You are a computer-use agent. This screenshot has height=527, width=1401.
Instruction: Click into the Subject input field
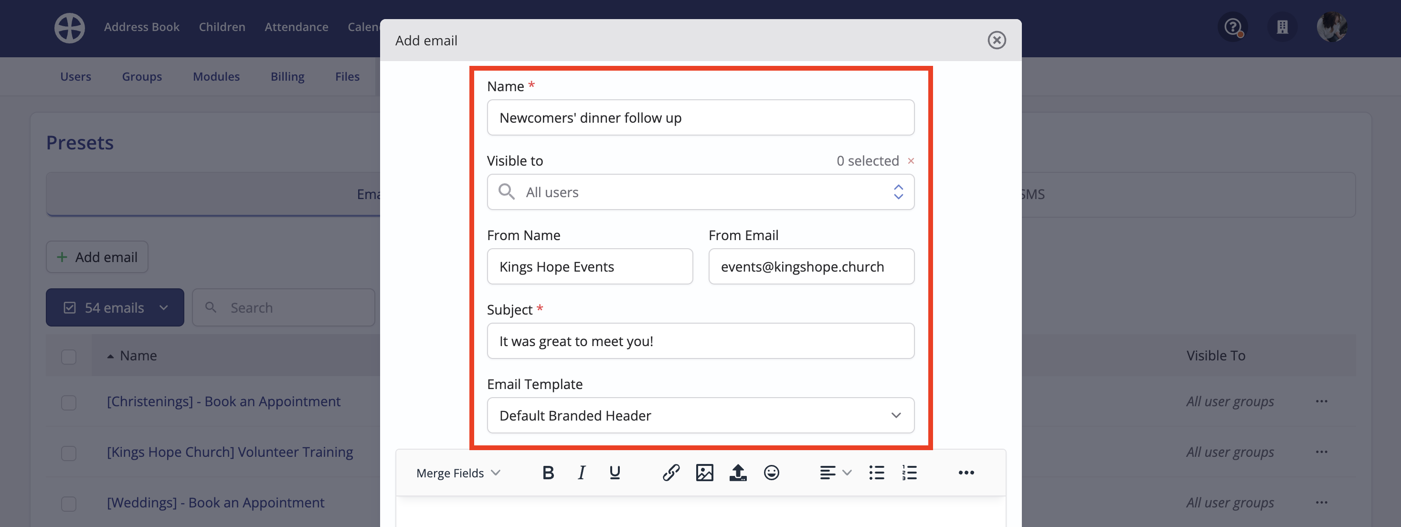click(700, 341)
